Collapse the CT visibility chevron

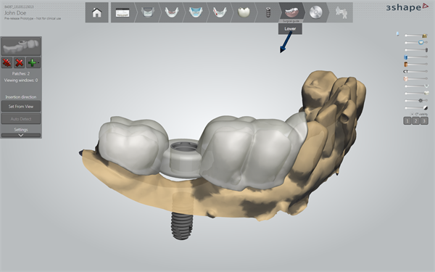tap(412, 114)
